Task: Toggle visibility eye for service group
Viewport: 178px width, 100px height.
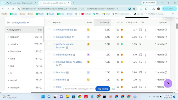Action: 41,44
